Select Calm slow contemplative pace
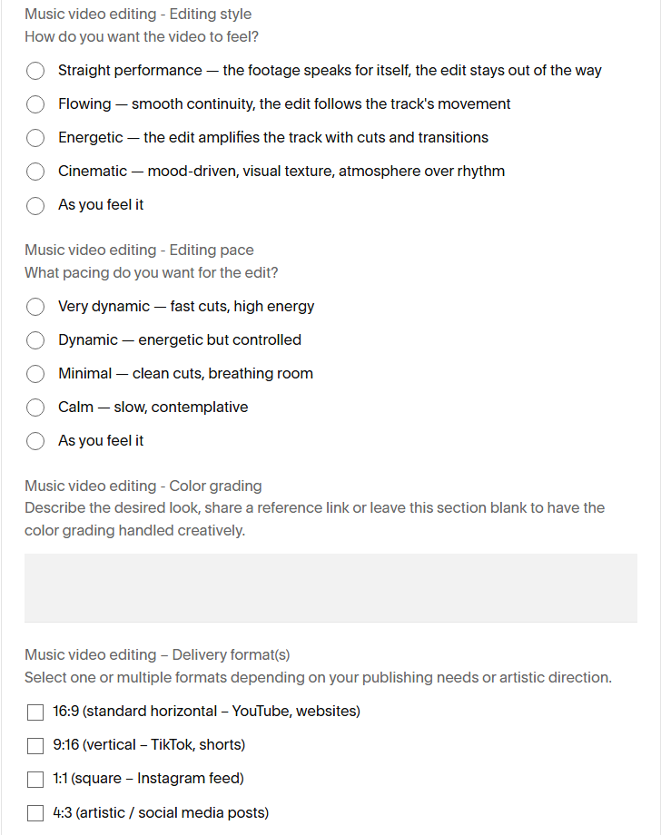The height and width of the screenshot is (835, 661). click(35, 408)
